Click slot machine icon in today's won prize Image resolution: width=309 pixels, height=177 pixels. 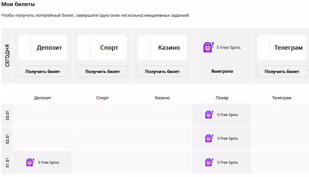point(208,47)
